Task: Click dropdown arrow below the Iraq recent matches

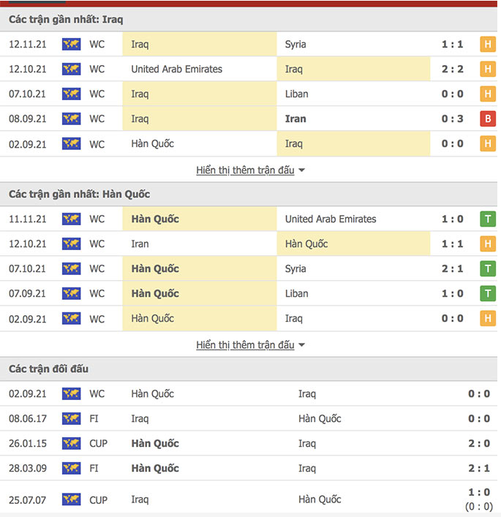Action: coord(301,170)
